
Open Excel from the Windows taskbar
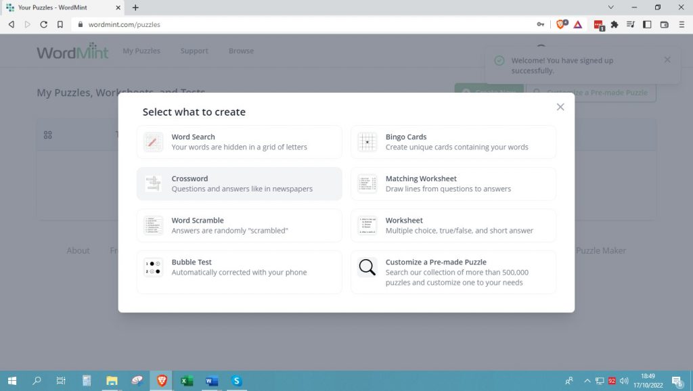tap(187, 381)
